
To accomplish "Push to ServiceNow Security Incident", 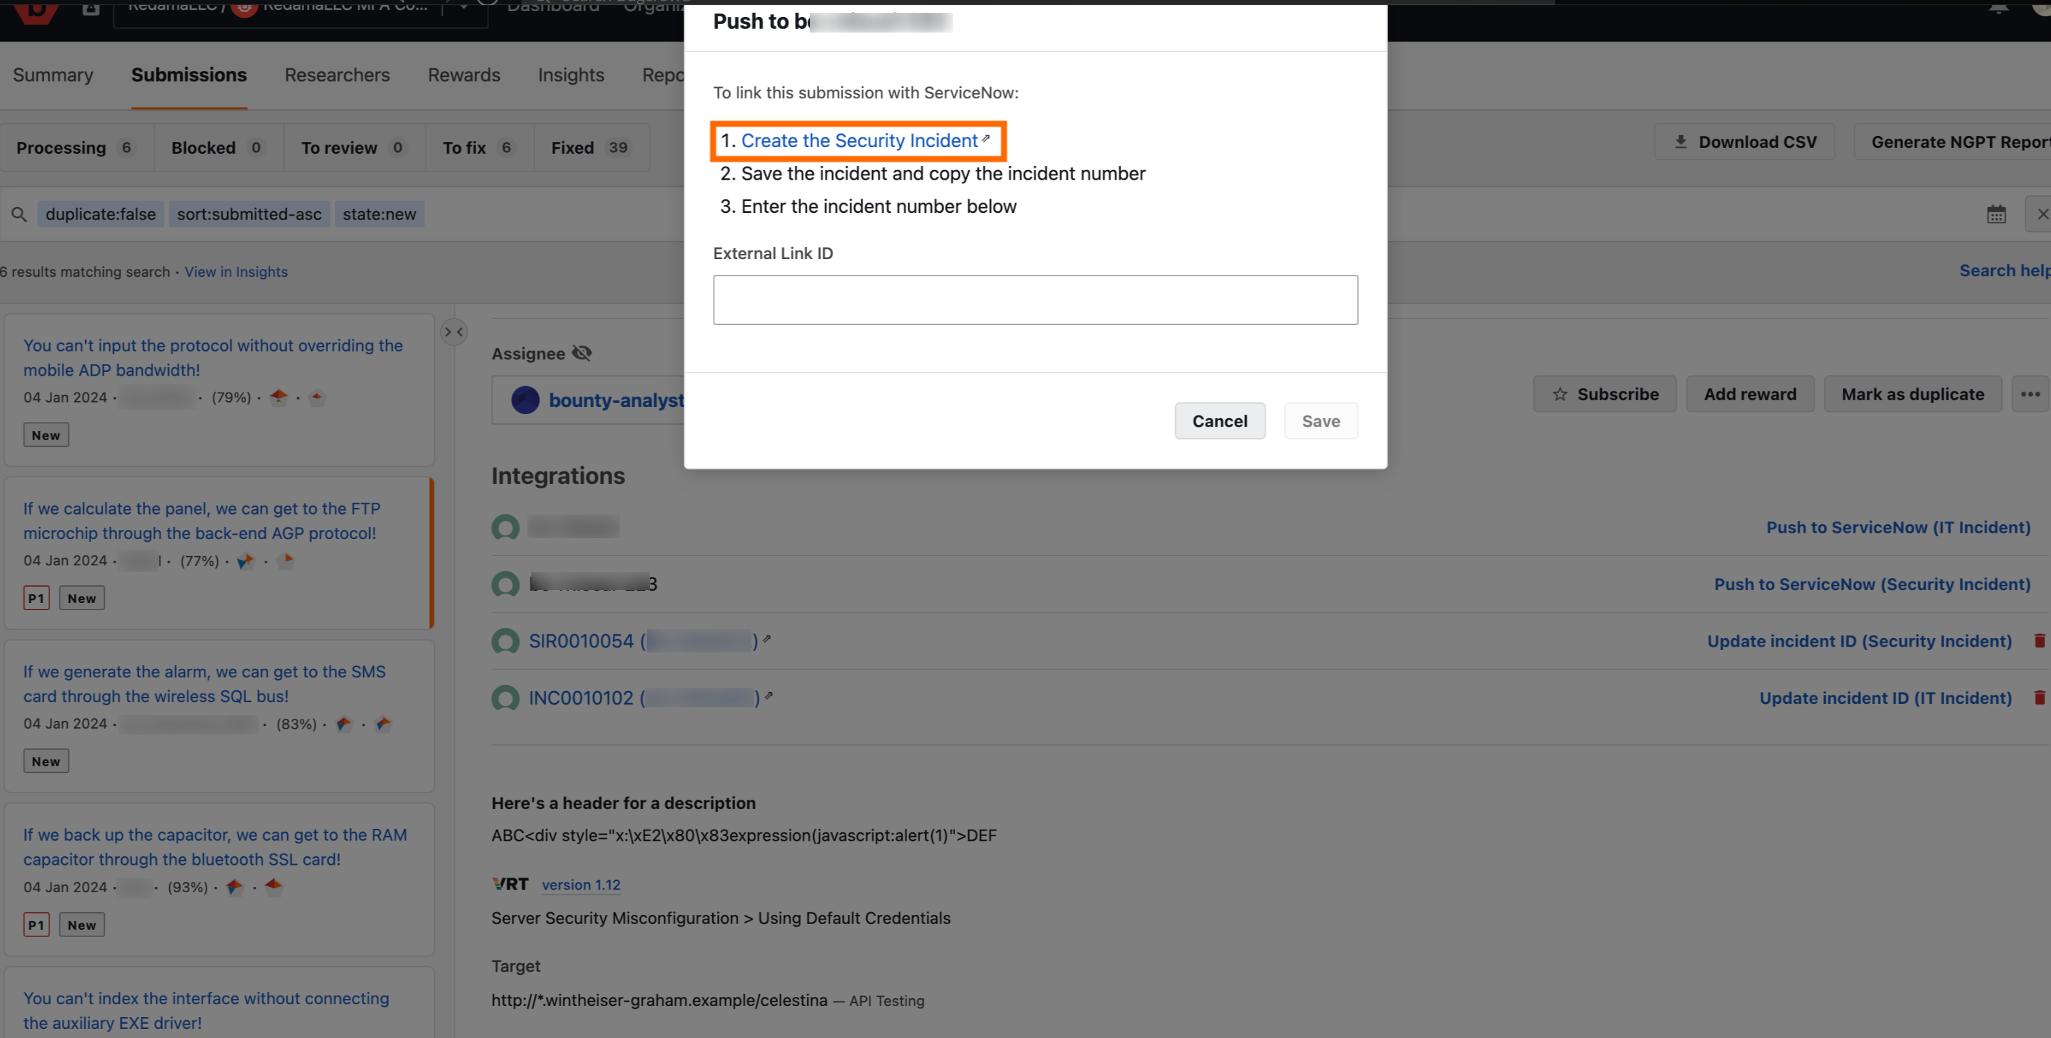I will click(1872, 584).
